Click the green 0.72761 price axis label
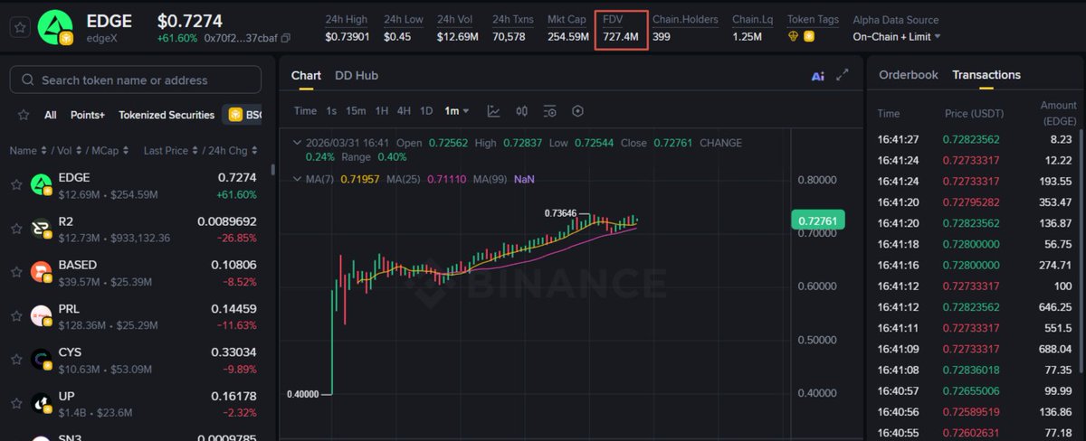Screen dimensions: 1086x441 pyautogui.click(x=817, y=220)
